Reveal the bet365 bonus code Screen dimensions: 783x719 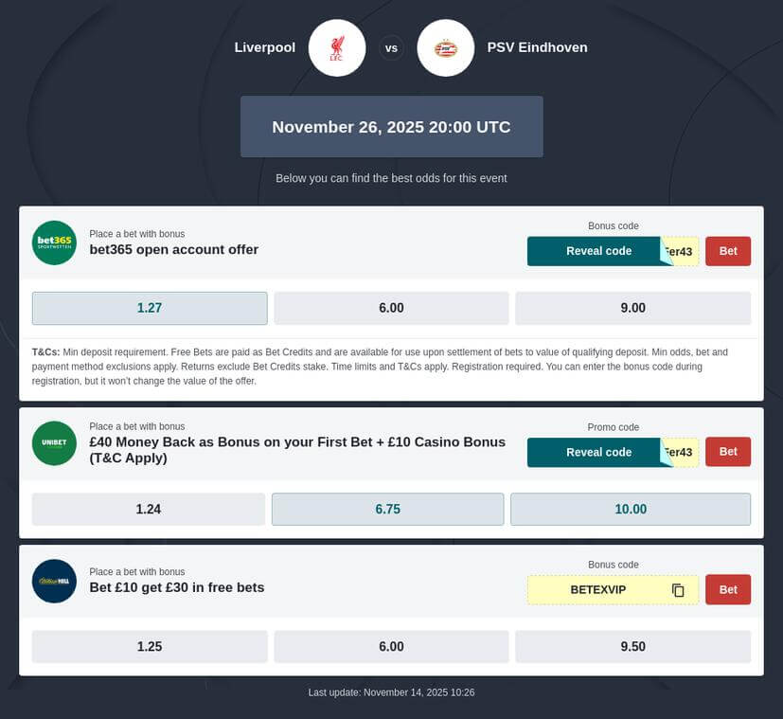tap(598, 251)
